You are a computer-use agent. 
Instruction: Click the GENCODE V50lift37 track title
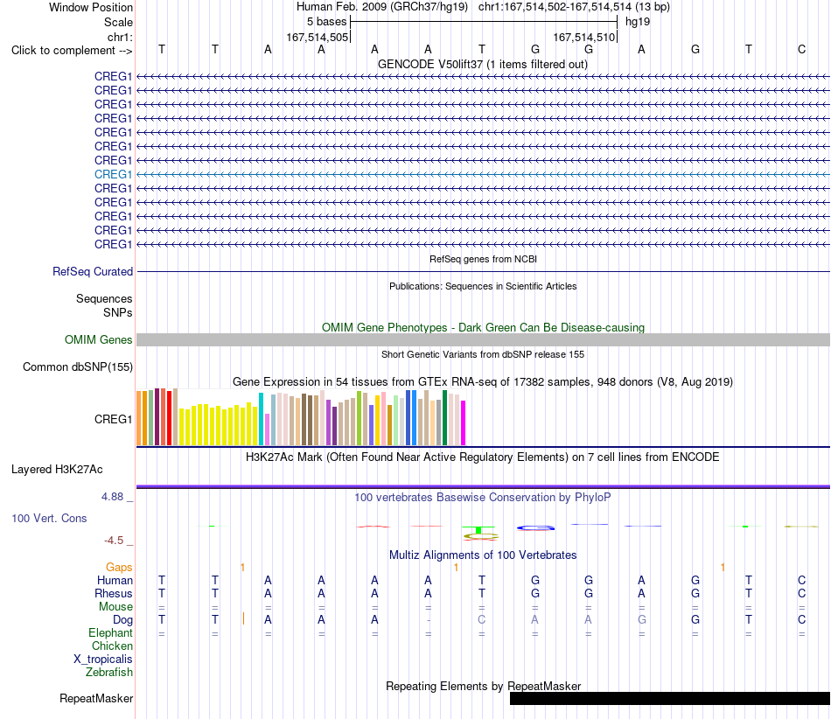pos(482,64)
